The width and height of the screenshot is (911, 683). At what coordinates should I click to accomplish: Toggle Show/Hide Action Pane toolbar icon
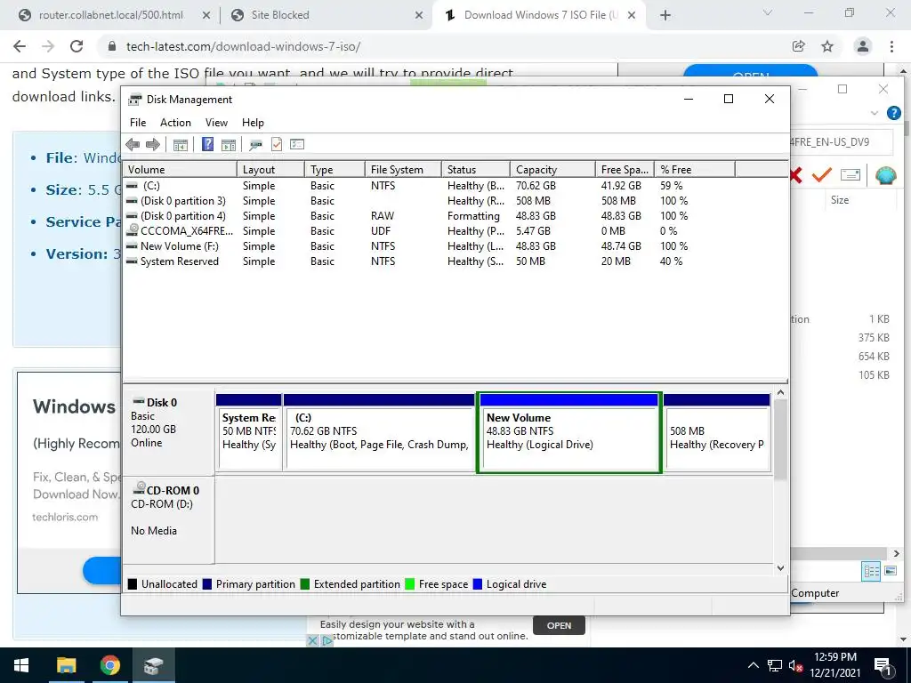[x=229, y=144]
